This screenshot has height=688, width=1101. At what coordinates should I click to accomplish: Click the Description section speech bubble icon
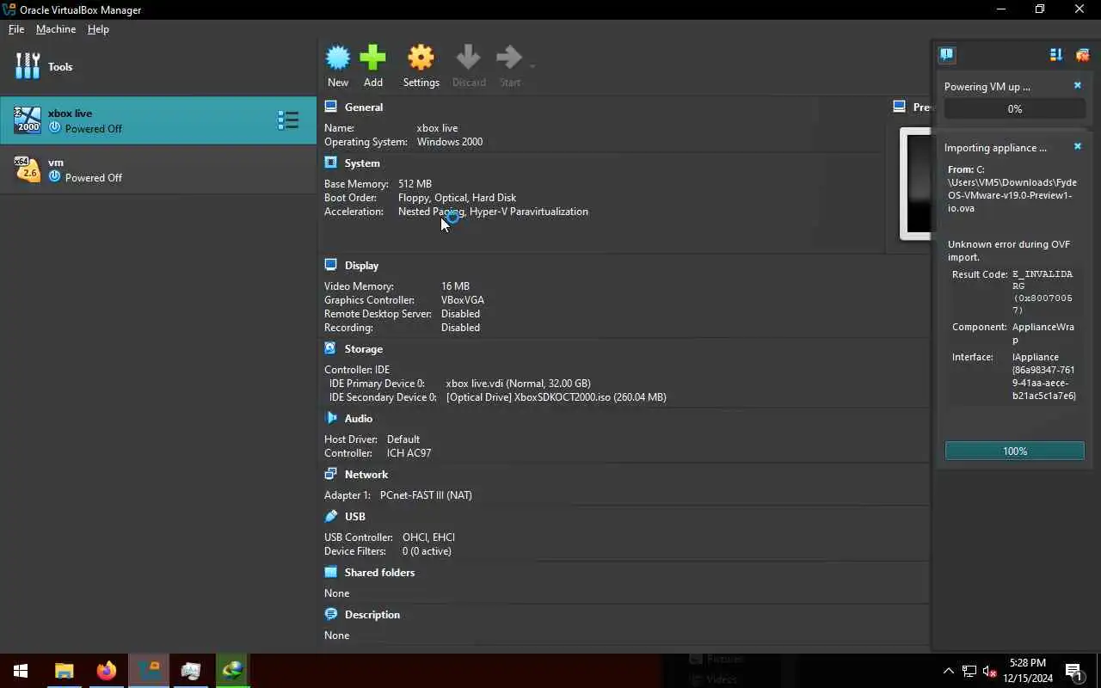(331, 614)
